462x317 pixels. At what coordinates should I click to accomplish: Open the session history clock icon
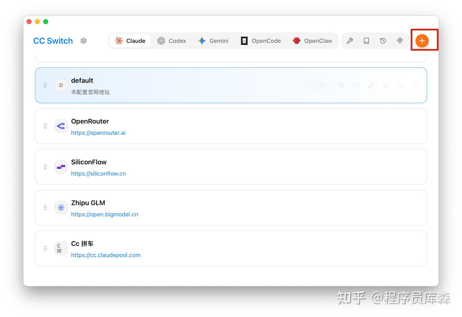pyautogui.click(x=383, y=41)
